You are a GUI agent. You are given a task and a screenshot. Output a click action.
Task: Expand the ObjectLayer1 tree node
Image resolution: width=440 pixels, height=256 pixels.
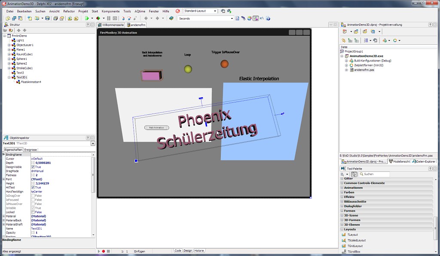click(9, 45)
